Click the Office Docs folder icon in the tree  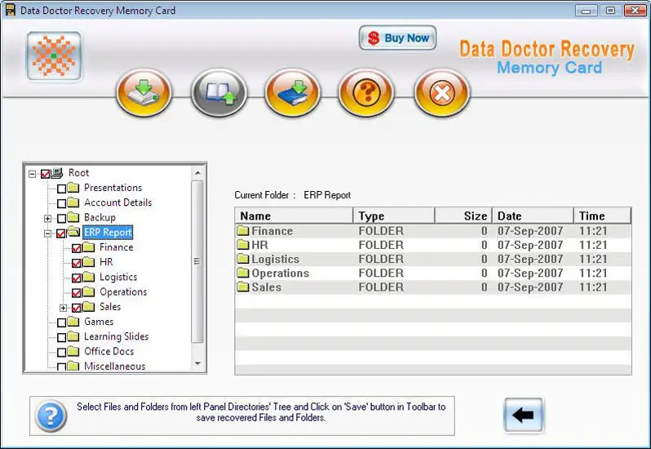(x=73, y=351)
